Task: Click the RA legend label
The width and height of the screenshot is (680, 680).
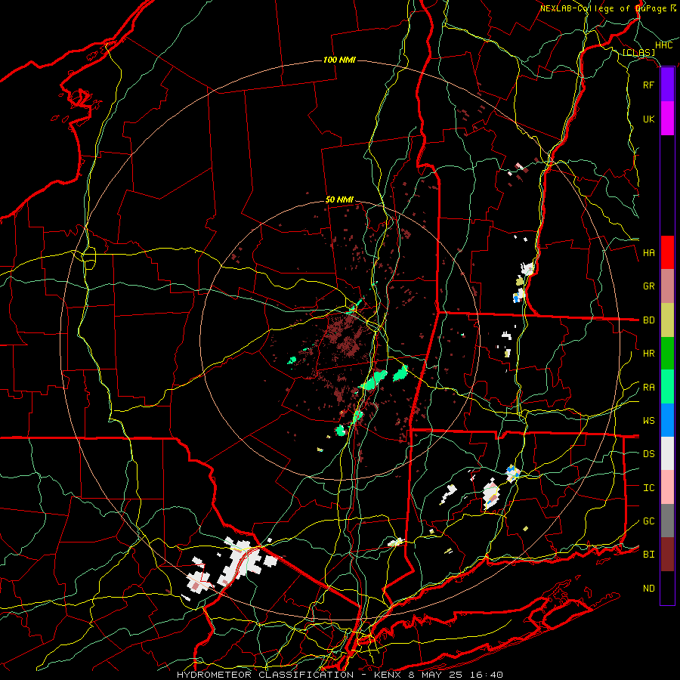Action: [648, 388]
